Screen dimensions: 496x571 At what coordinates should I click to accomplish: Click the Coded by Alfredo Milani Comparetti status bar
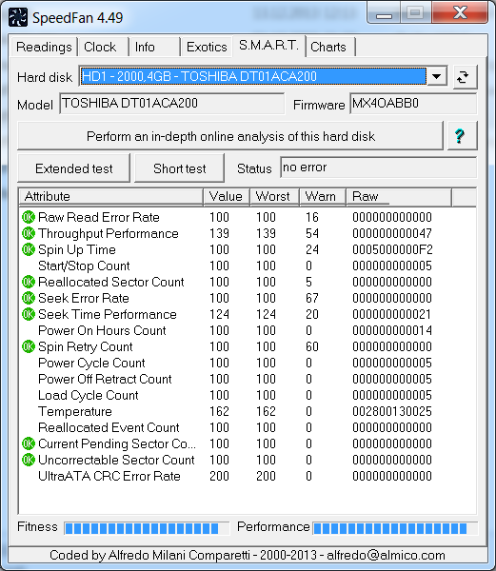point(248,555)
